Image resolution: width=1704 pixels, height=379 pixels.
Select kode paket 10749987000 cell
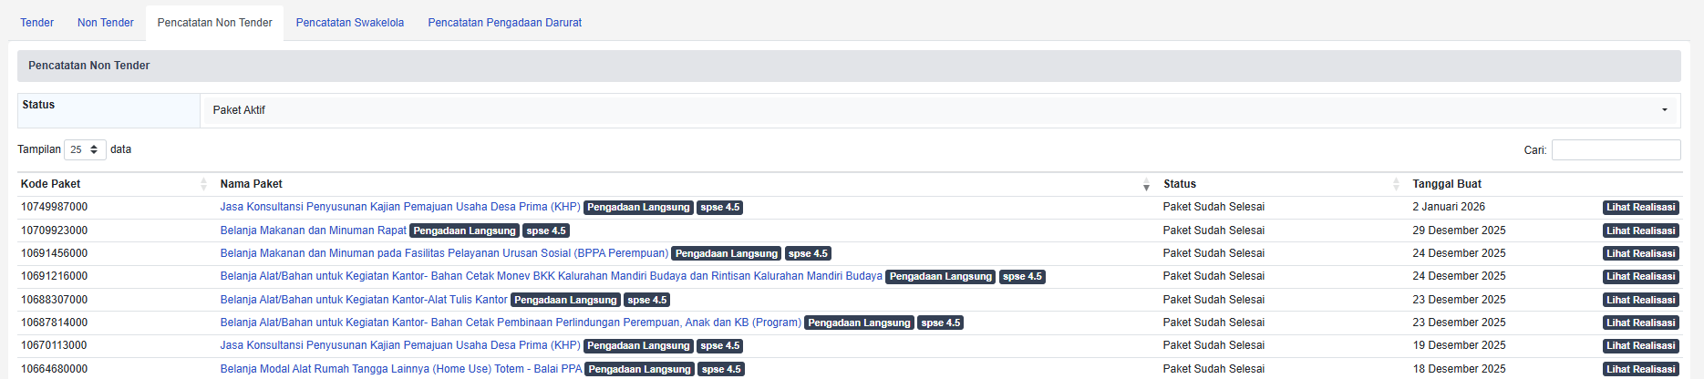(55, 207)
